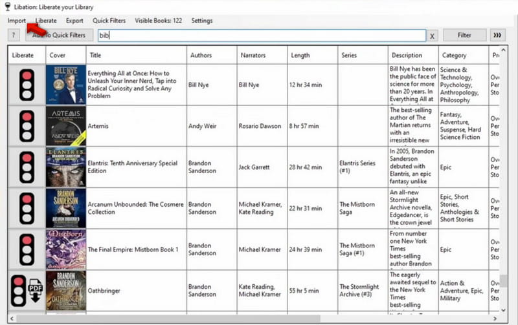The width and height of the screenshot is (518, 325).
Task: Click the Bill Nye book cover thumbnail
Action: 66,85
